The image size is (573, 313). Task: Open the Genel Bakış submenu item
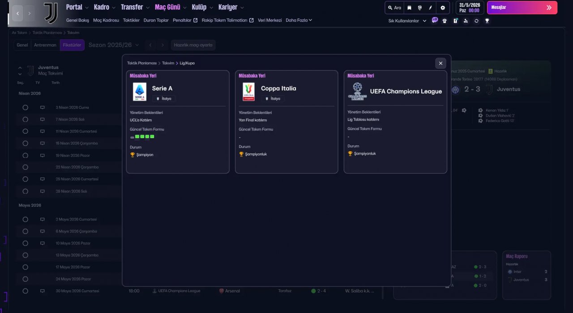point(77,20)
